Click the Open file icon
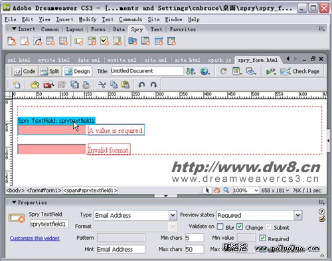The image size is (332, 261). coord(35,84)
